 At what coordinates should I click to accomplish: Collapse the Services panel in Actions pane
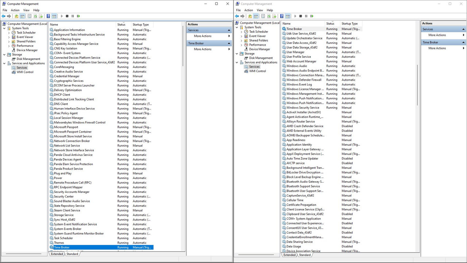point(228,30)
